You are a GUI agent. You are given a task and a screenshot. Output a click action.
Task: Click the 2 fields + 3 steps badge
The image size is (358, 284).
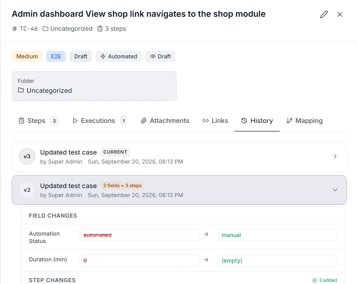(x=122, y=186)
